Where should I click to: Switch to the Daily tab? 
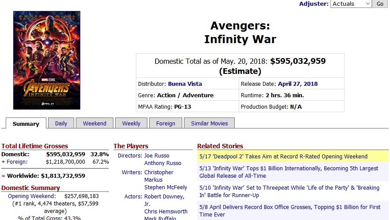pos(61,123)
